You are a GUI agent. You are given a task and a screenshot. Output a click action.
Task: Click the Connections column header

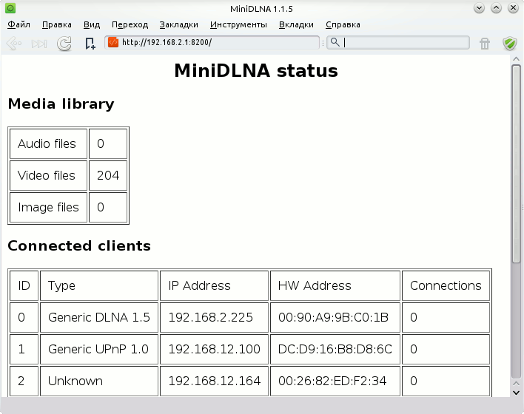coord(446,286)
